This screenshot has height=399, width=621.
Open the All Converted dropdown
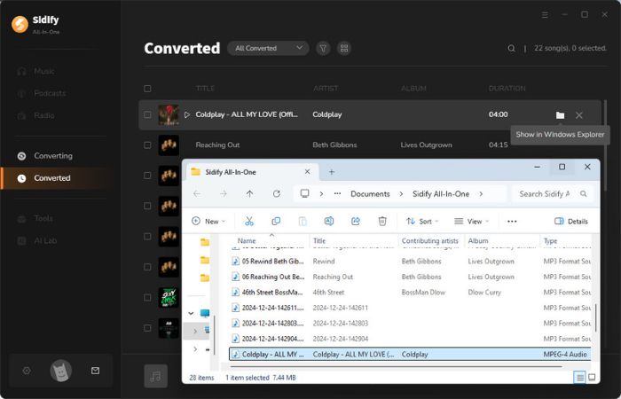tap(268, 48)
